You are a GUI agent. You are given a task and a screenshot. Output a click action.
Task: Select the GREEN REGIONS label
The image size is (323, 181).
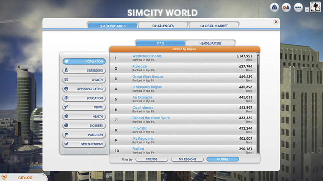pyautogui.click(x=92, y=144)
